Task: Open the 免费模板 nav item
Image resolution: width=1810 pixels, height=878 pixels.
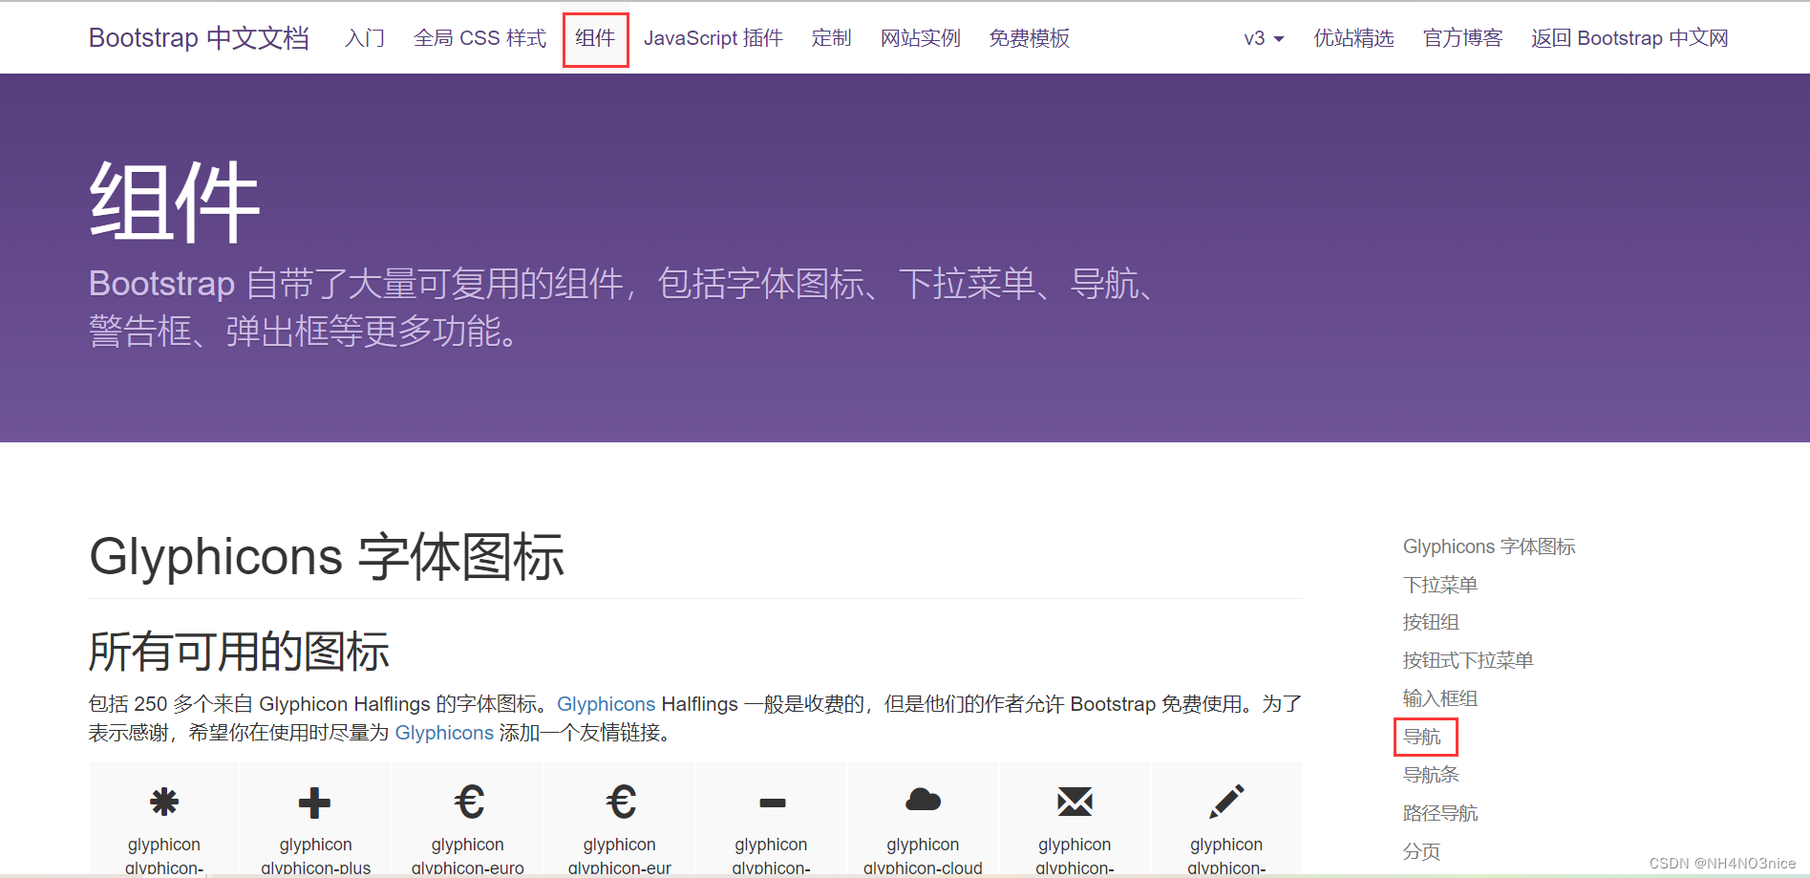Action: pyautogui.click(x=1030, y=38)
